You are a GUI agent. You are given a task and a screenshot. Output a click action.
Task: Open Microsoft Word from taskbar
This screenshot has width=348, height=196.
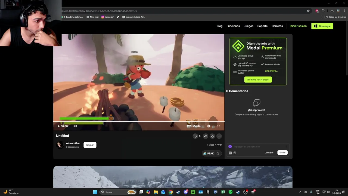(216, 192)
